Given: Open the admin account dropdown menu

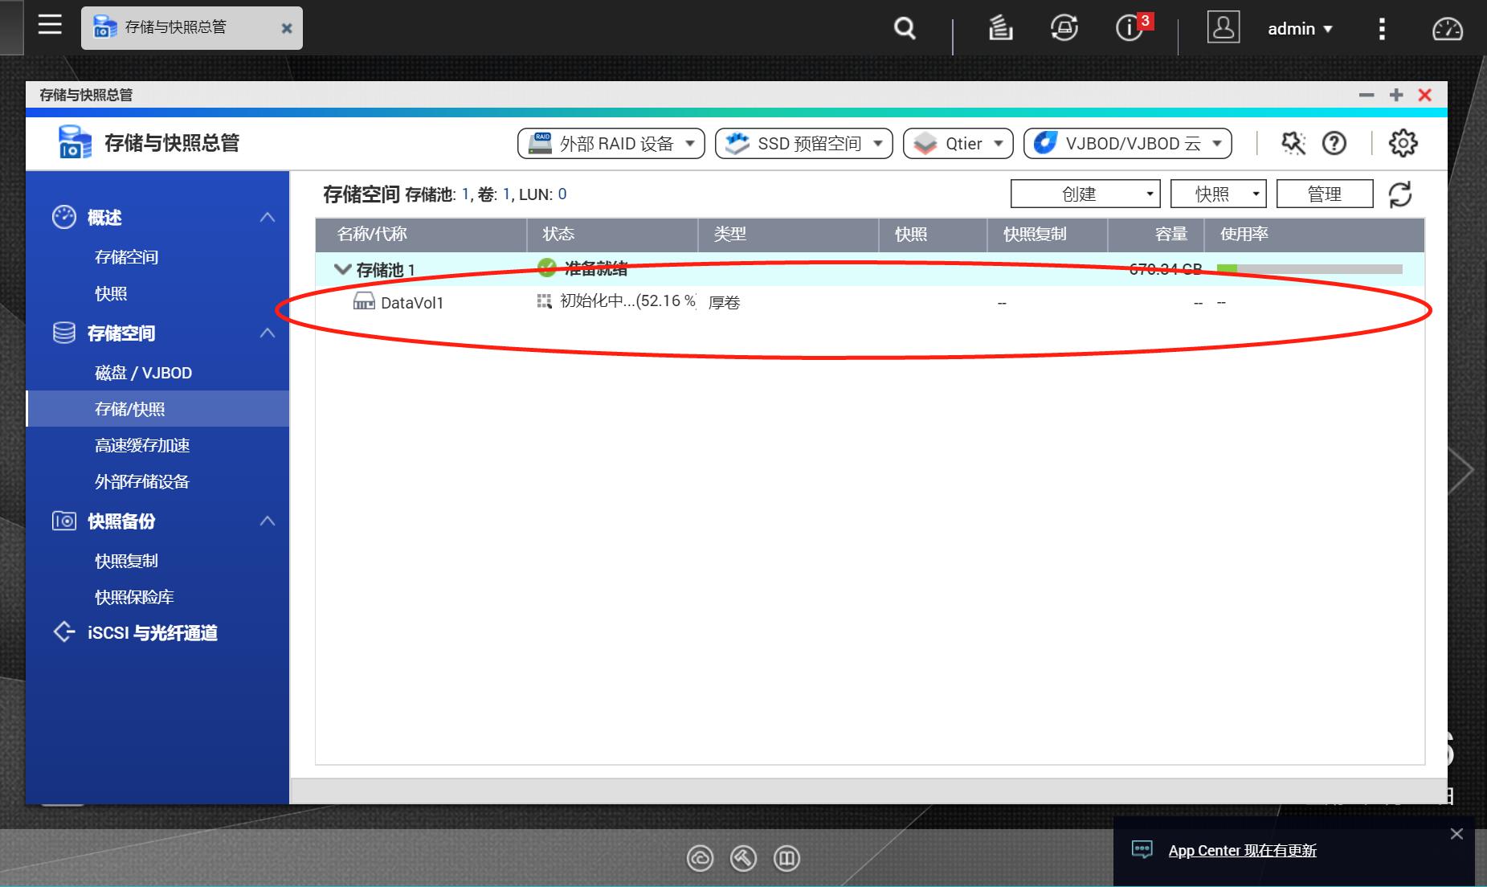Looking at the screenshot, I should (x=1299, y=27).
